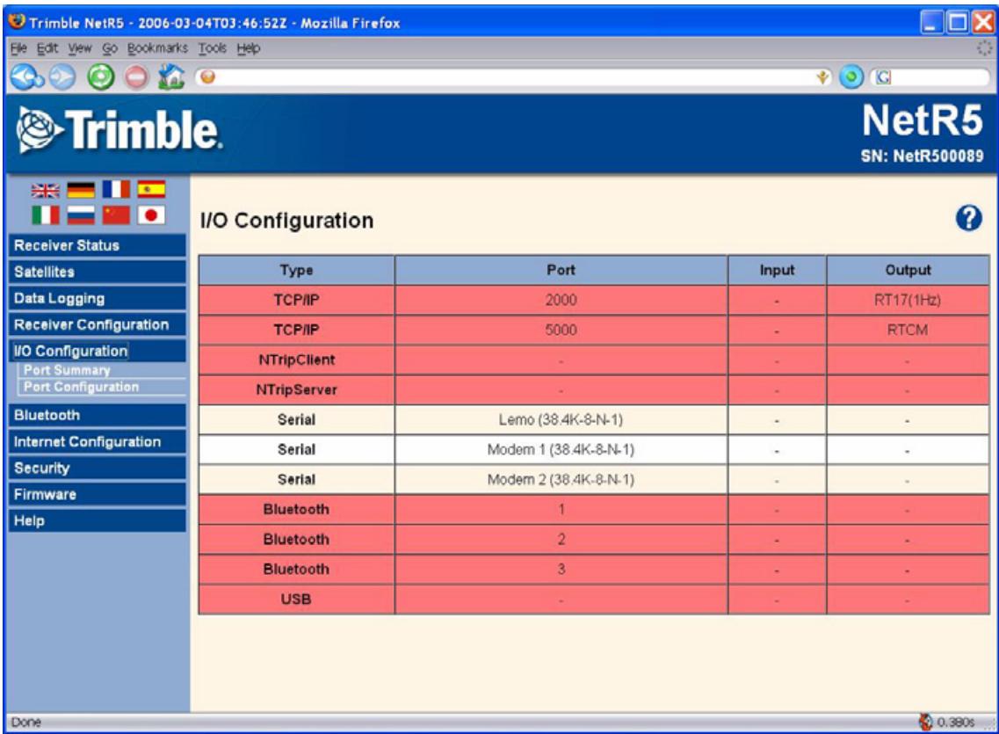This screenshot has height=734, width=999.
Task: Open Bluetooth in the sidebar
Action: point(97,415)
